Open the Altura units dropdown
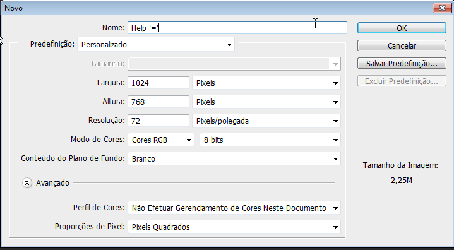This screenshot has width=454, height=250. pyautogui.click(x=266, y=102)
